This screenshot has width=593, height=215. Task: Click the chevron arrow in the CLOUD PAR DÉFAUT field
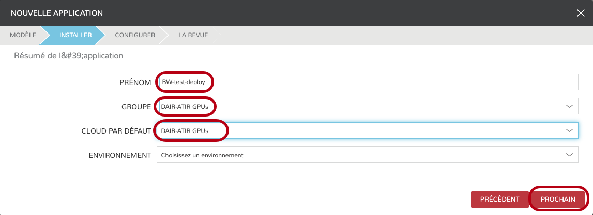(569, 130)
